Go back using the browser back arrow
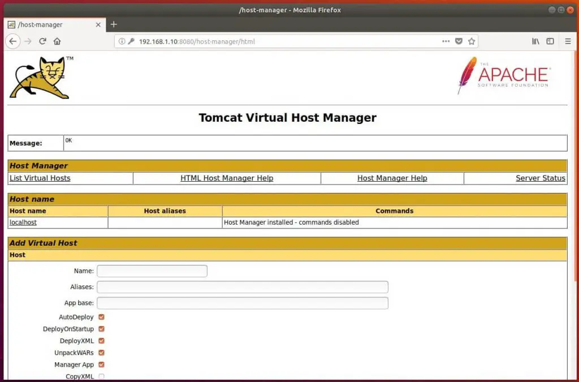 click(x=13, y=41)
